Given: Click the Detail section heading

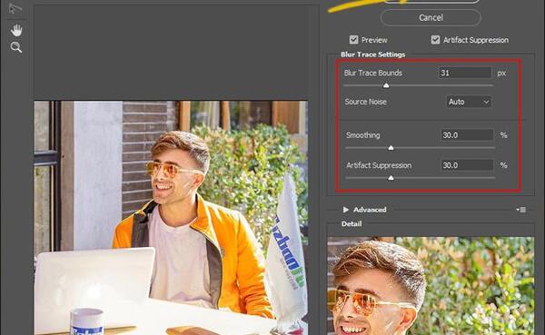Looking at the screenshot, I should [352, 224].
